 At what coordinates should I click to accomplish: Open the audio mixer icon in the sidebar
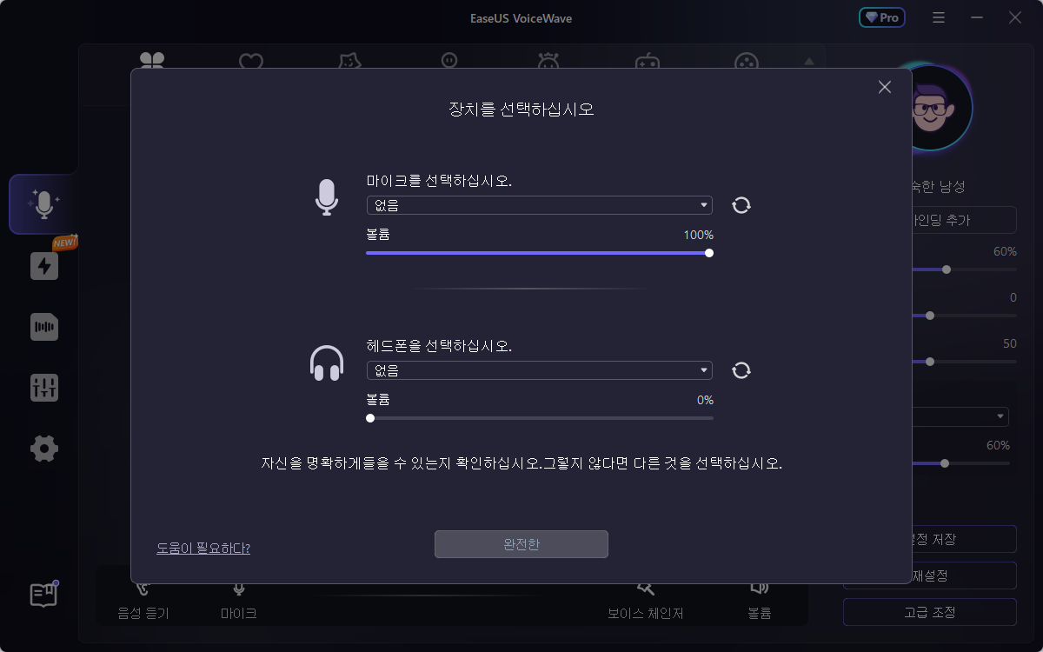pos(43,388)
